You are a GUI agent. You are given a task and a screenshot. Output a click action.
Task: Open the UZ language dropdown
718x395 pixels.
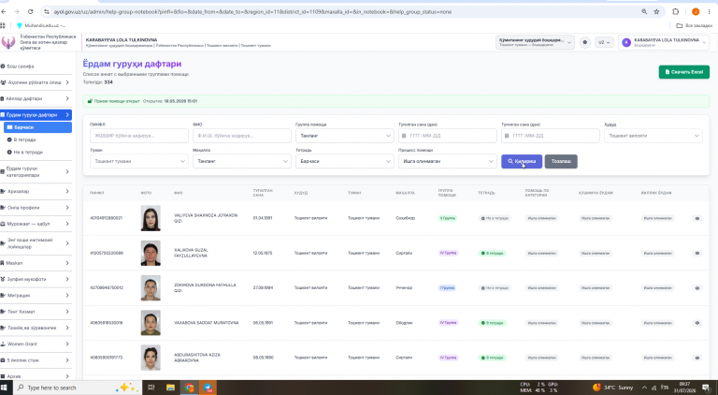(x=604, y=42)
